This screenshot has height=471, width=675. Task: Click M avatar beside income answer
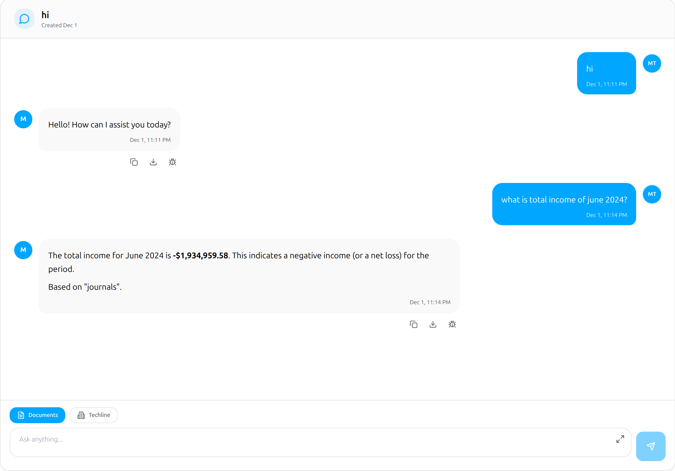click(x=23, y=250)
